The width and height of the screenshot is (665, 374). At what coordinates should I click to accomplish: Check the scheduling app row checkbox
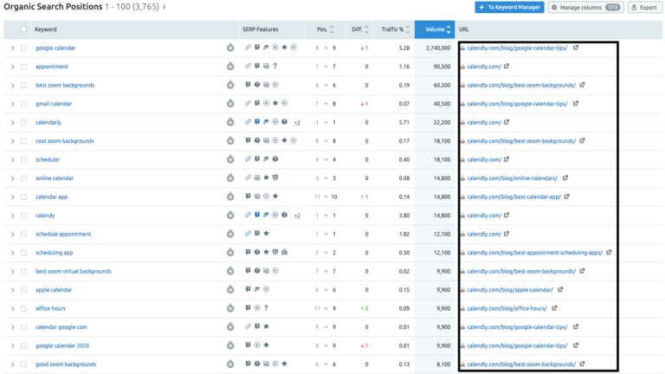tap(23, 253)
